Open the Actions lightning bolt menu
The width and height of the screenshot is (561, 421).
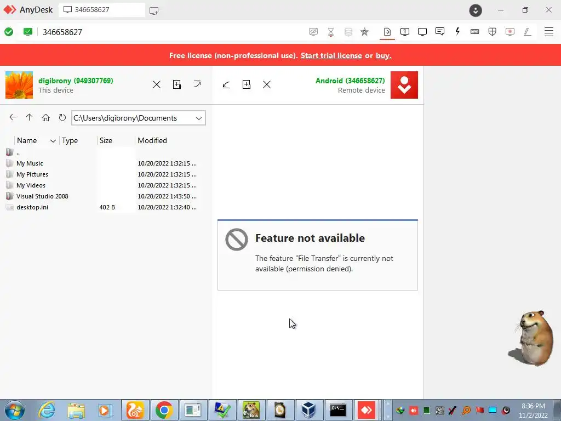(x=457, y=31)
